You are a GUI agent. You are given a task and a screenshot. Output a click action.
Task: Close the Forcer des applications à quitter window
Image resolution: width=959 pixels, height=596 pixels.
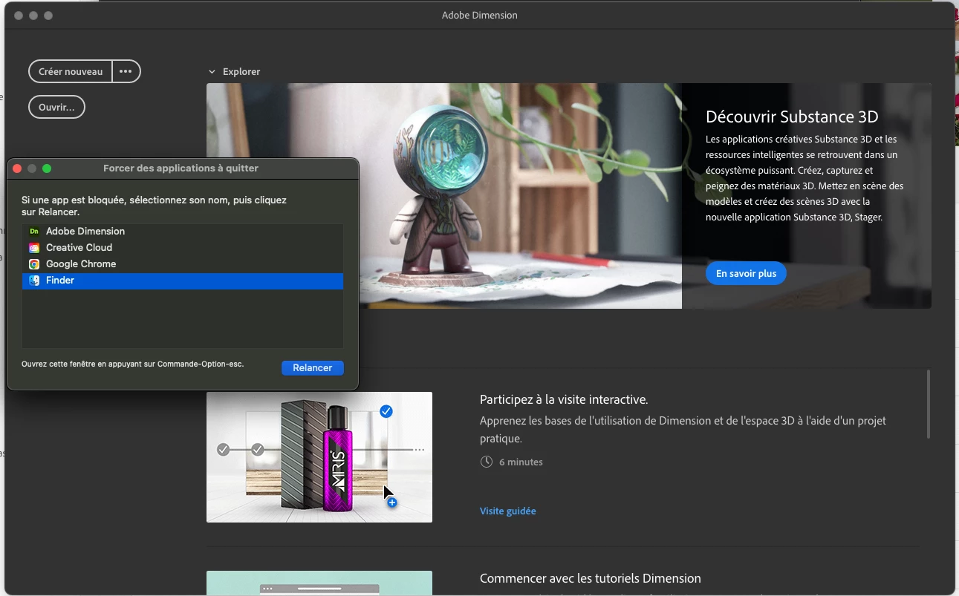pyautogui.click(x=17, y=168)
